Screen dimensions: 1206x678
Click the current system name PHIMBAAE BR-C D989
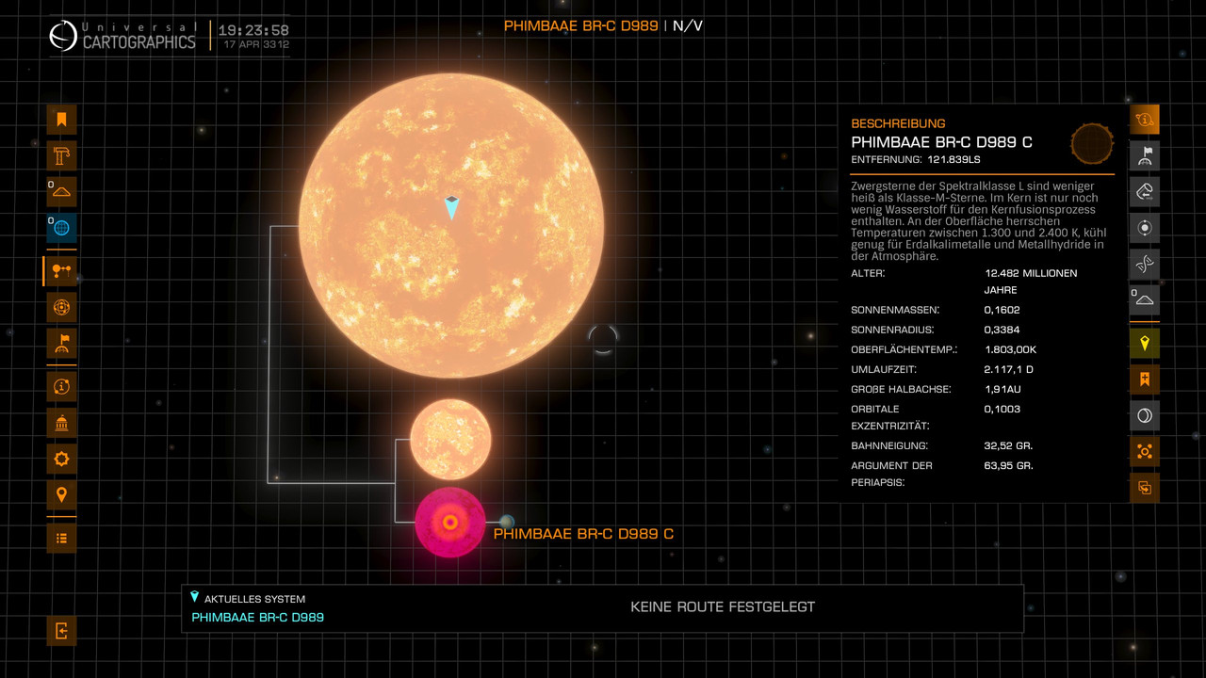(x=258, y=617)
